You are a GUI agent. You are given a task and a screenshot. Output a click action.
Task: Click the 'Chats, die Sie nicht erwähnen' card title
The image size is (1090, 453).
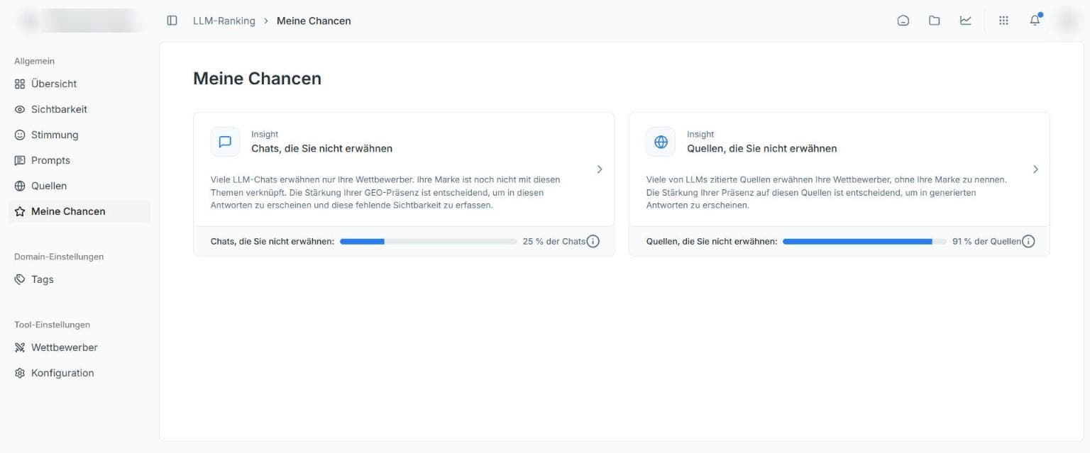point(321,148)
